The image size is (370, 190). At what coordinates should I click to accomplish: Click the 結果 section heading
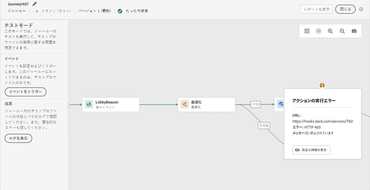(x=8, y=103)
